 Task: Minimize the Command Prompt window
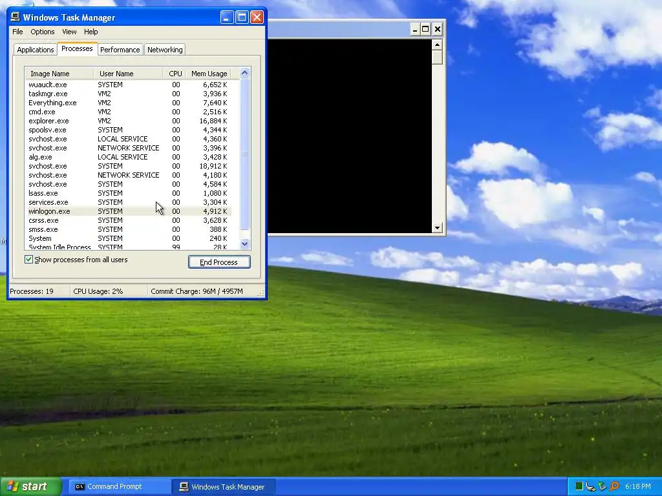[x=415, y=29]
